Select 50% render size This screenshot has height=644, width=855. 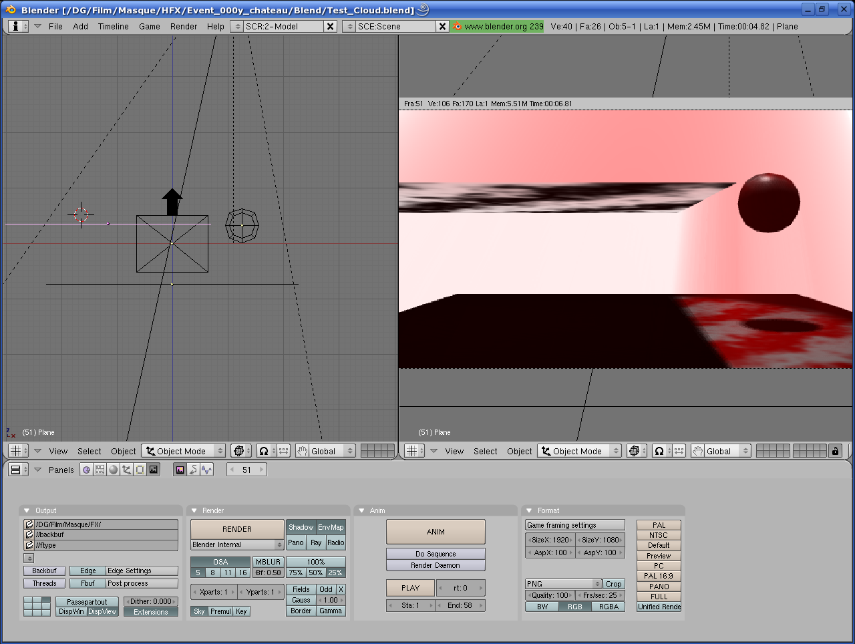(316, 573)
